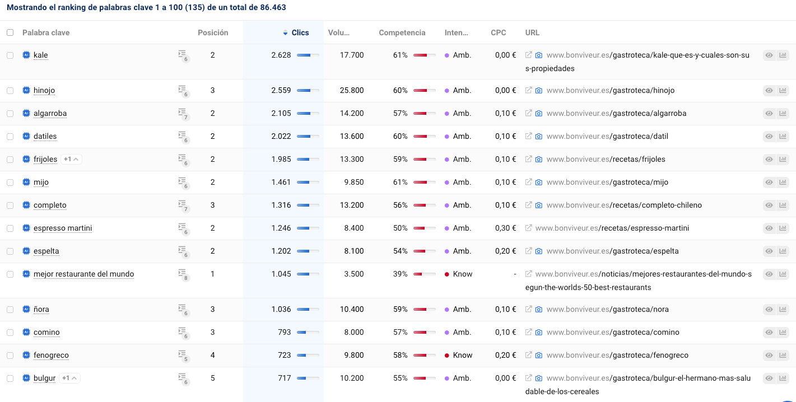The image size is (796, 402).
Task: Open external link icon for espresso martini URL
Action: pos(528,228)
